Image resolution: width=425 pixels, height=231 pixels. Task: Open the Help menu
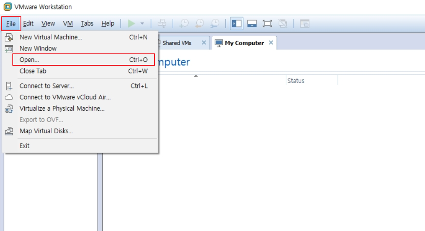pos(108,23)
